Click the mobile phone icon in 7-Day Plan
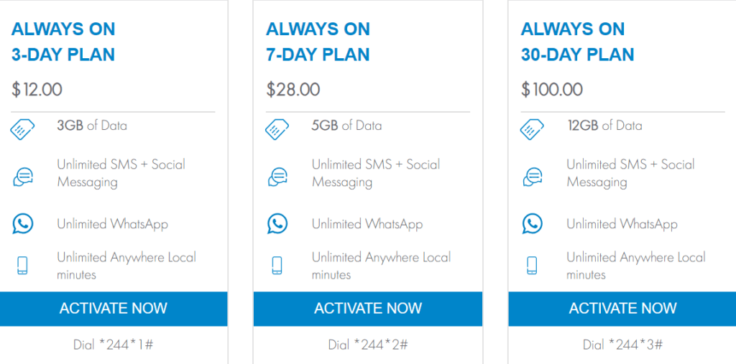736x364 pixels. point(277,265)
